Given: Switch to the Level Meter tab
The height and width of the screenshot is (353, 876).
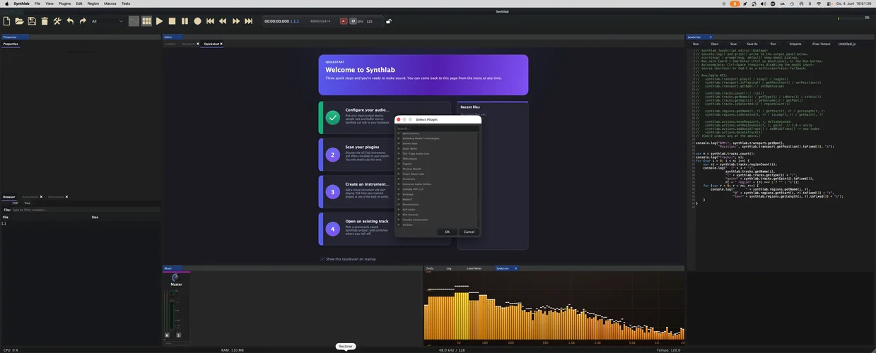Looking at the screenshot, I should (474, 268).
